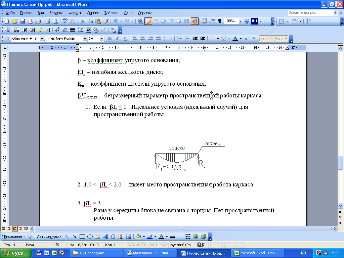
Task: Click the vertical scrollbar thumb
Action: [340, 163]
